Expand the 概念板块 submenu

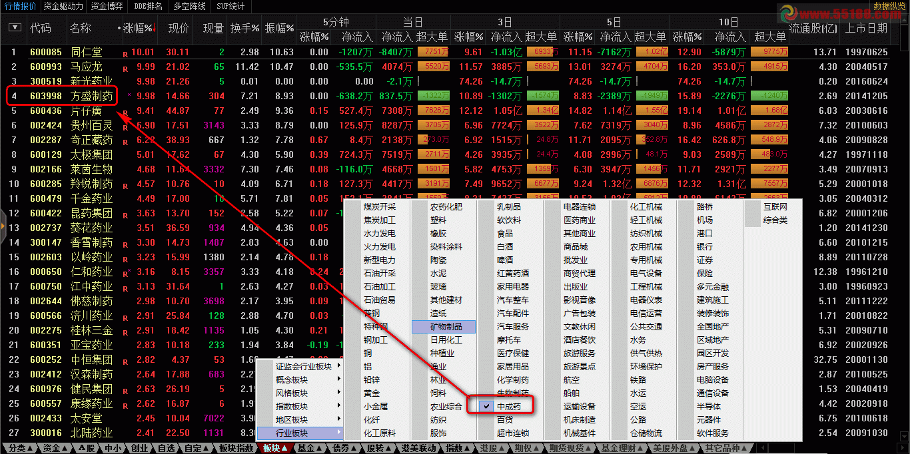point(300,379)
